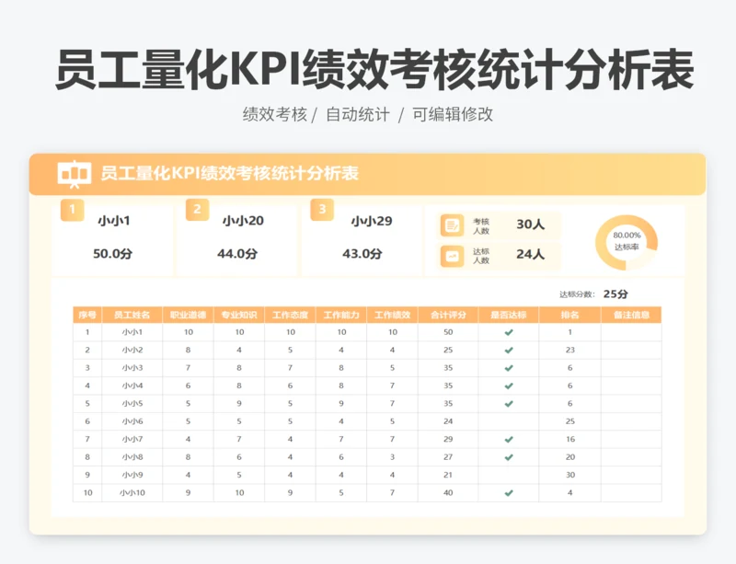
Task: Click the green checkmark in 小小2 row
Action: [509, 351]
